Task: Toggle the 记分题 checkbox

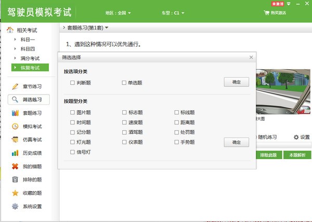Action: pos(72,132)
